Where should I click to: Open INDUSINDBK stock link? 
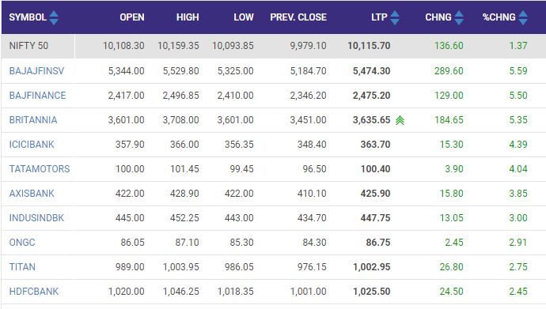point(36,218)
